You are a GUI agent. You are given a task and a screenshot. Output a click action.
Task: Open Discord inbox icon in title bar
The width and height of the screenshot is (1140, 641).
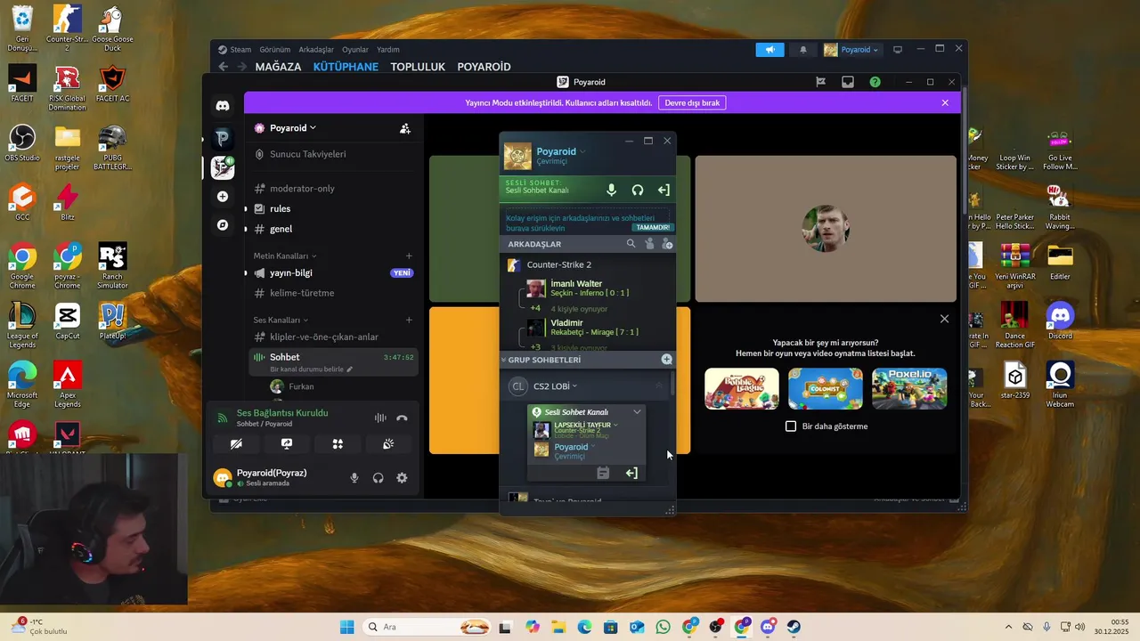pyautogui.click(x=848, y=82)
